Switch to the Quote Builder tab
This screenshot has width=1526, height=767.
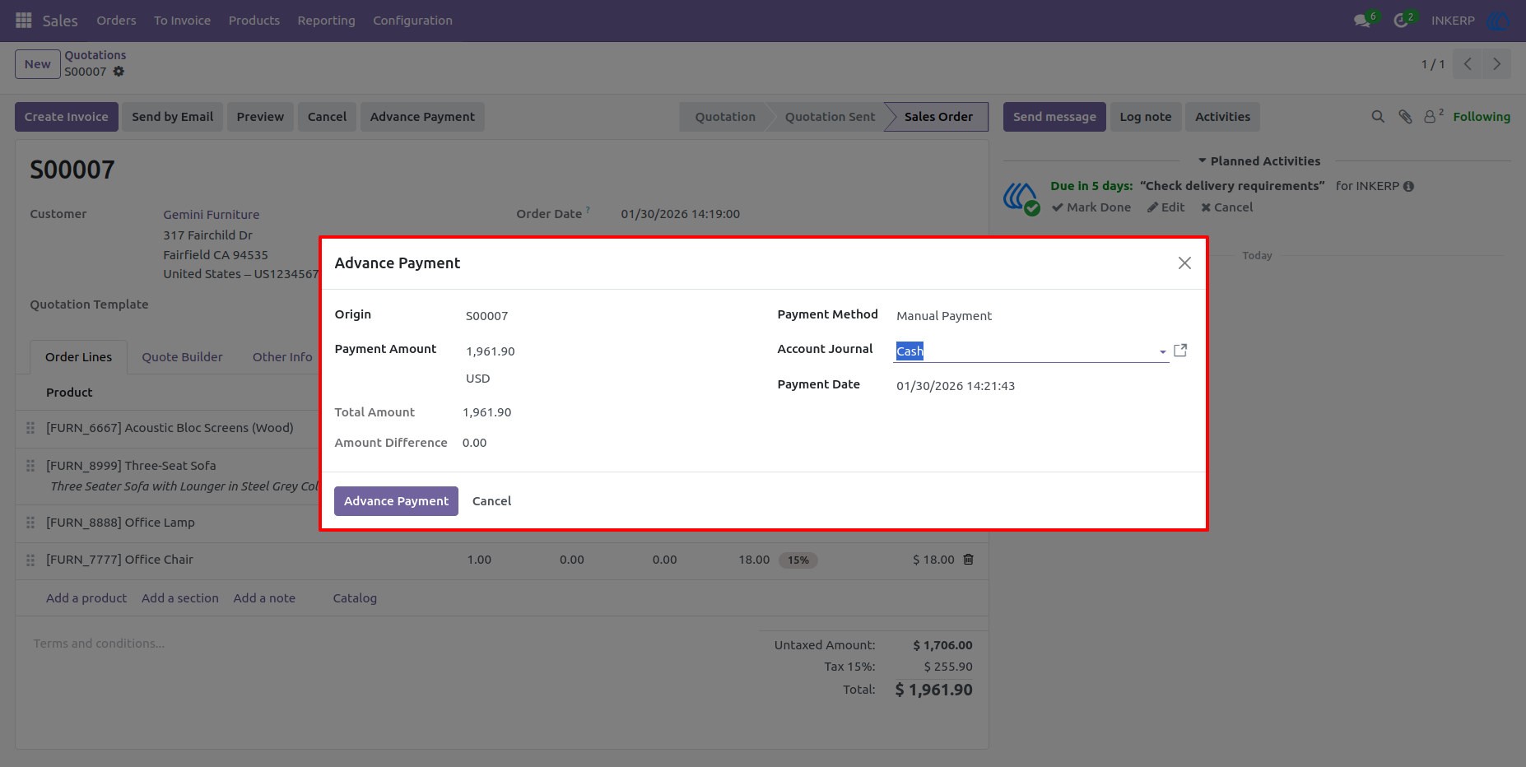(182, 357)
